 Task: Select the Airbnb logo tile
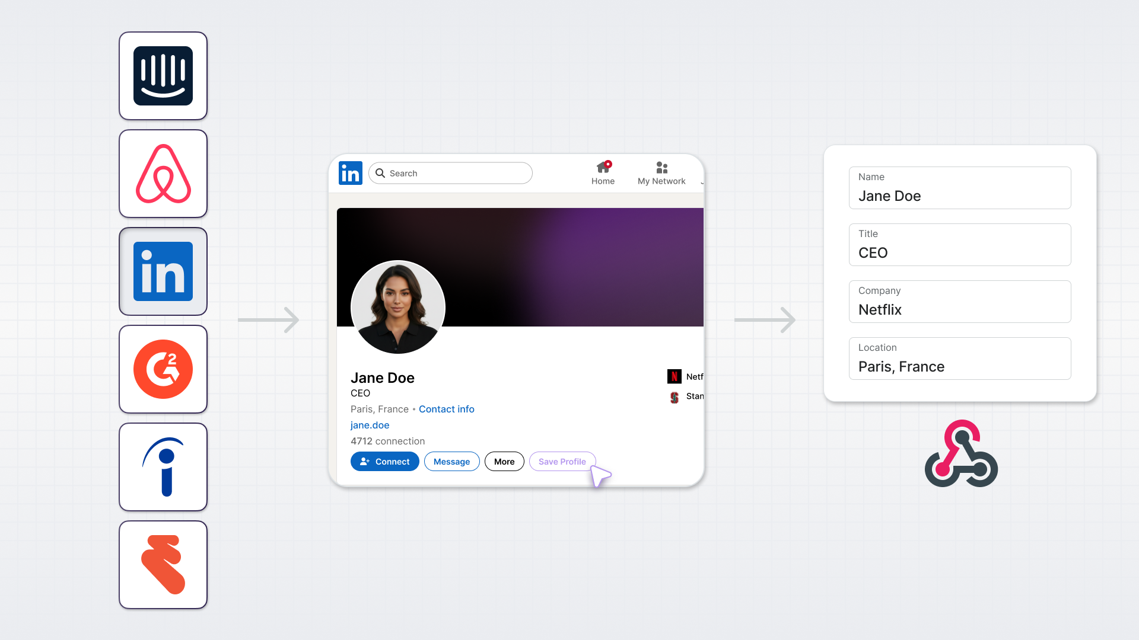(163, 174)
